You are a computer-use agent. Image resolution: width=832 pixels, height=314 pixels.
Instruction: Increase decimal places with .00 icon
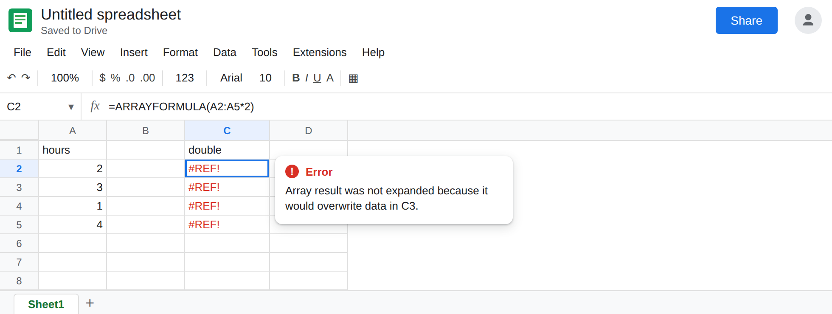148,78
